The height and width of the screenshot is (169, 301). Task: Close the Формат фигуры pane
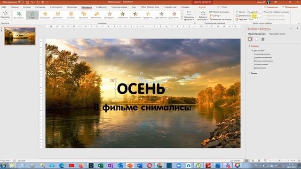point(297,28)
